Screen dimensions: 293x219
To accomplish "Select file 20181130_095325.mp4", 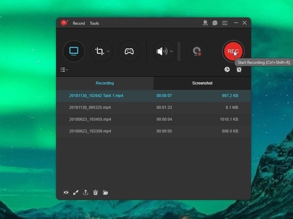I will click(154, 108).
